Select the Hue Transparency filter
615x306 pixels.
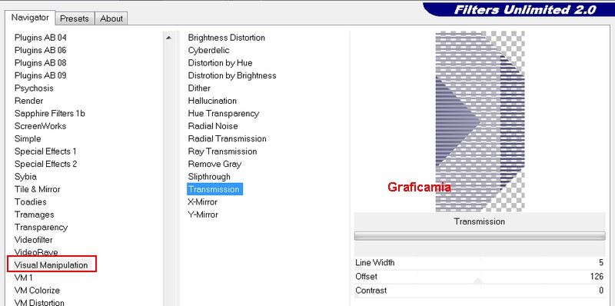point(224,113)
